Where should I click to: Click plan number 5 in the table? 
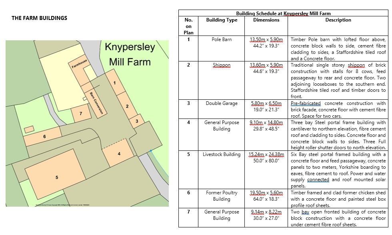click(x=188, y=154)
